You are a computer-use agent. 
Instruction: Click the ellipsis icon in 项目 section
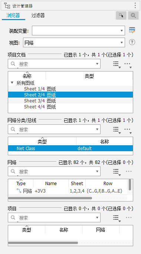(129, 218)
